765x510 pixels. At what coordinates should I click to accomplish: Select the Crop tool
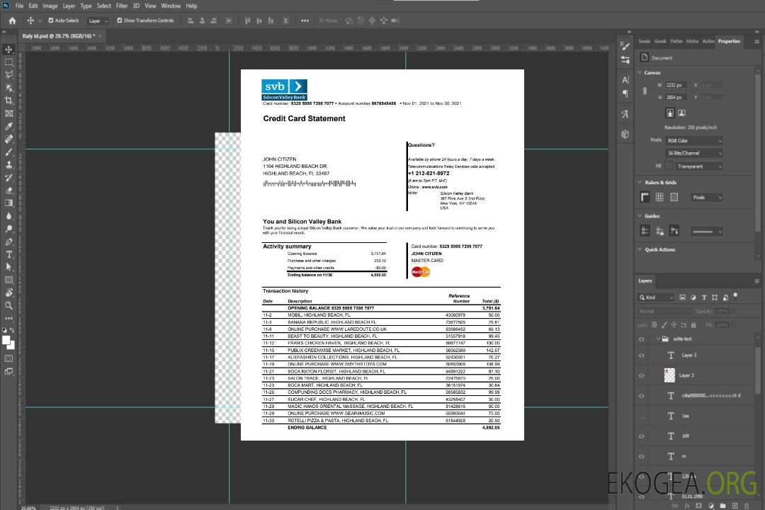[8, 100]
